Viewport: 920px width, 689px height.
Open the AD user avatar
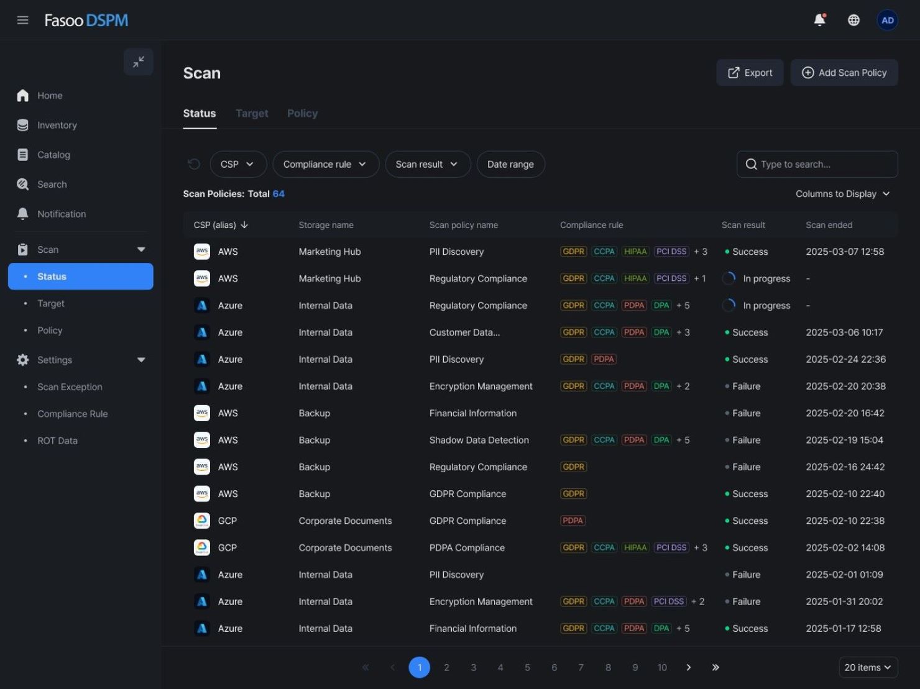tap(887, 19)
